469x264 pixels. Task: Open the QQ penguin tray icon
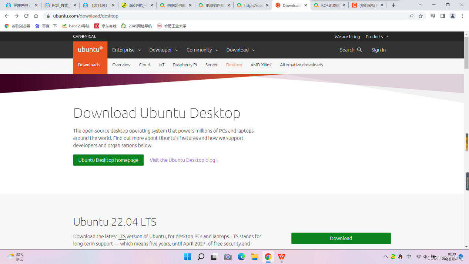coord(400,257)
